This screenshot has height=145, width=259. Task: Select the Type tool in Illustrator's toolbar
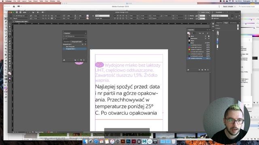pos(6,39)
